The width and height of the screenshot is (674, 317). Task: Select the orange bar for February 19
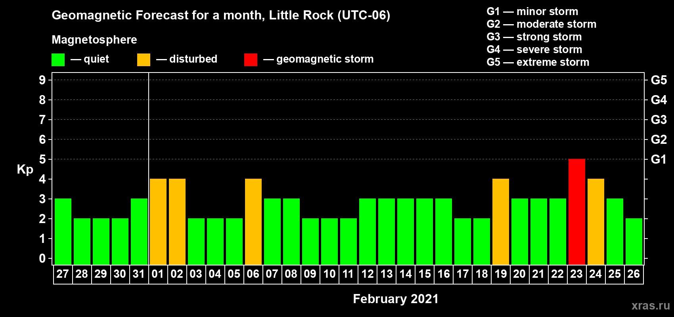point(501,222)
